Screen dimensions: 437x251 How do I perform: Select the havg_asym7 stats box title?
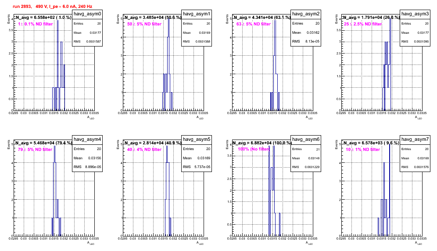[x=415, y=140]
